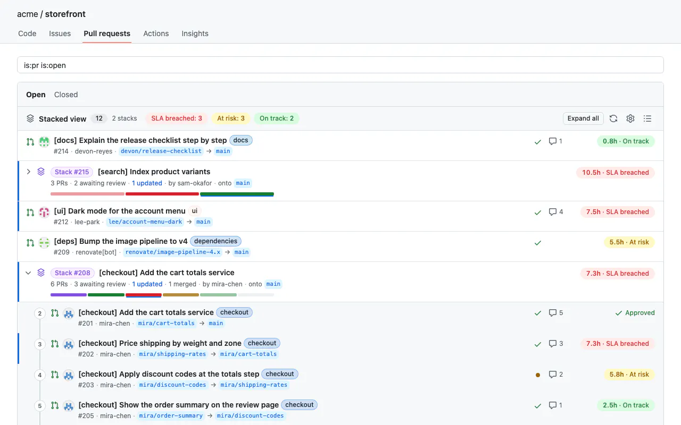Open branch link mira/shipping-rates of PR #202
The height and width of the screenshot is (425, 681).
pyautogui.click(x=172, y=354)
